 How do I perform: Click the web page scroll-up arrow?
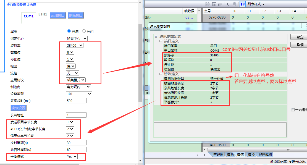(140, 2)
